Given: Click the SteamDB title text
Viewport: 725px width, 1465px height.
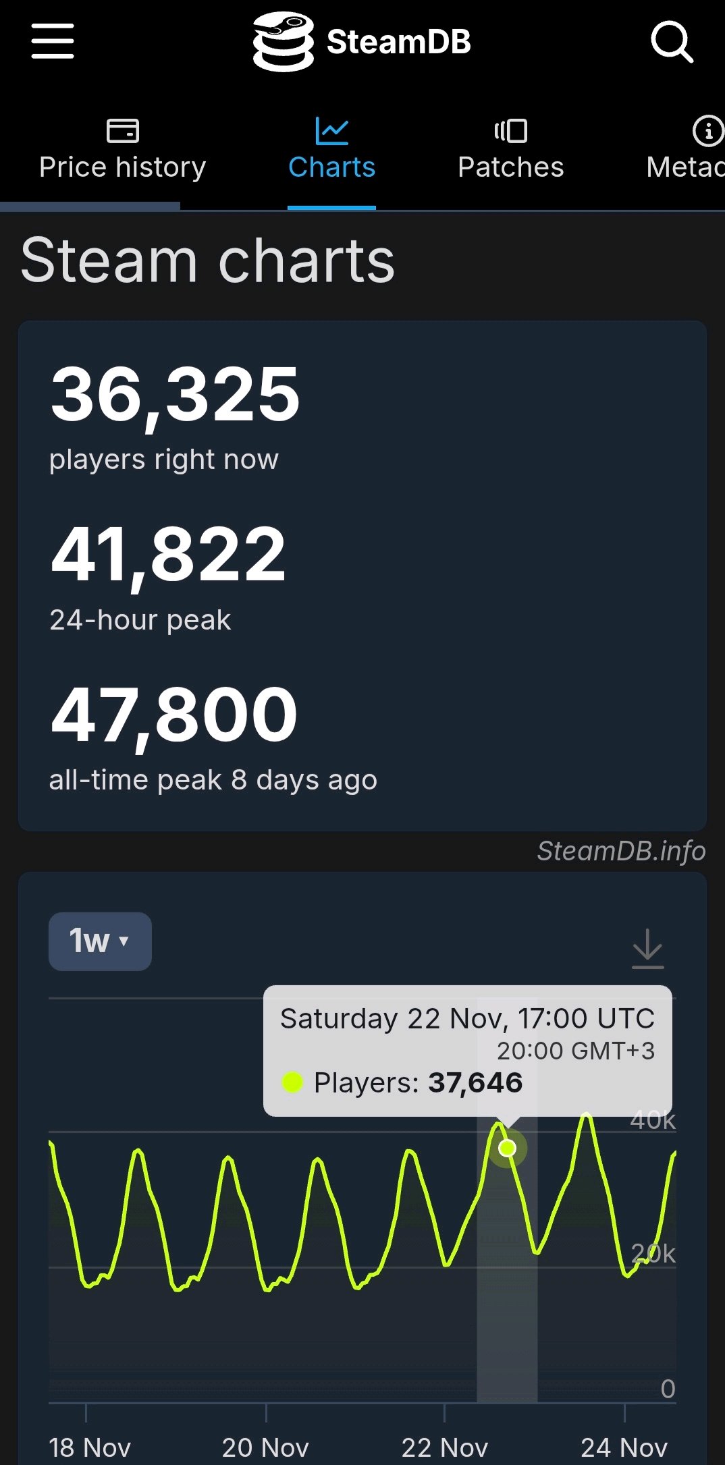Looking at the screenshot, I should coord(398,42).
